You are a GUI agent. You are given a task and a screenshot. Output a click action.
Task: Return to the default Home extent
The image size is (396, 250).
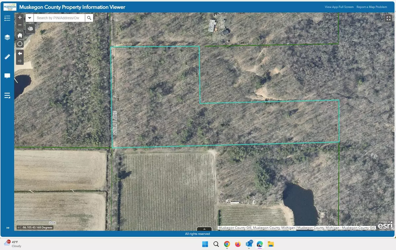20,35
